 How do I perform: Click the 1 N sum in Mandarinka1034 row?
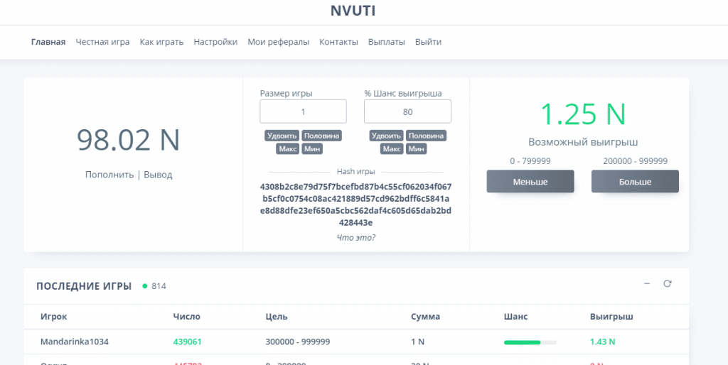[417, 342]
